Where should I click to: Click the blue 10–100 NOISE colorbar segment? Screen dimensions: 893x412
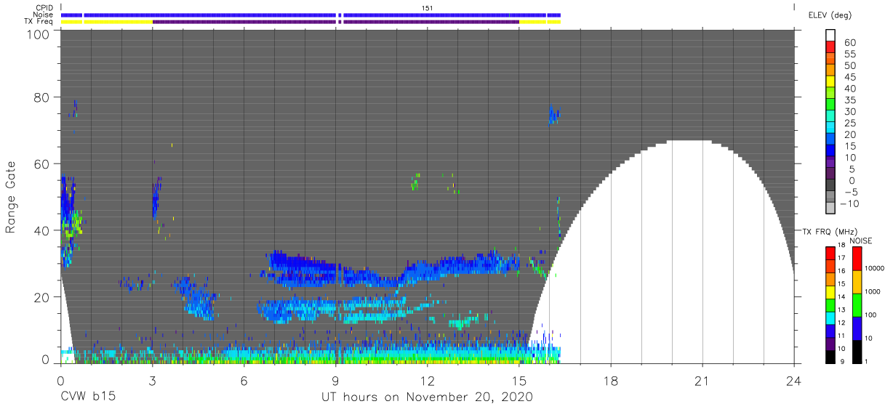coord(856,328)
